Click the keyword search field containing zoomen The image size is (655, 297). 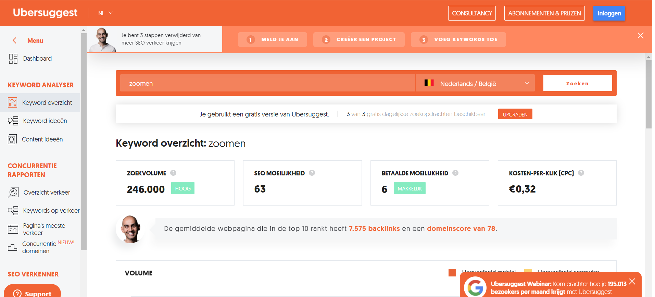[x=267, y=83]
